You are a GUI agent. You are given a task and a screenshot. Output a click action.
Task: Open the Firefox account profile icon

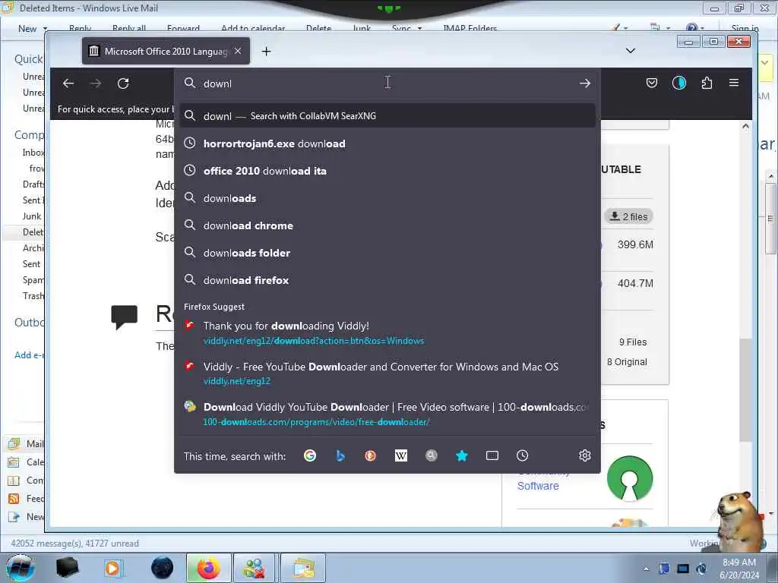tap(678, 83)
